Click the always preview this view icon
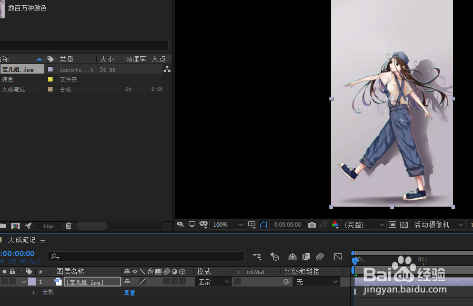Image resolution: width=473 pixels, height=306 pixels. pos(180,225)
